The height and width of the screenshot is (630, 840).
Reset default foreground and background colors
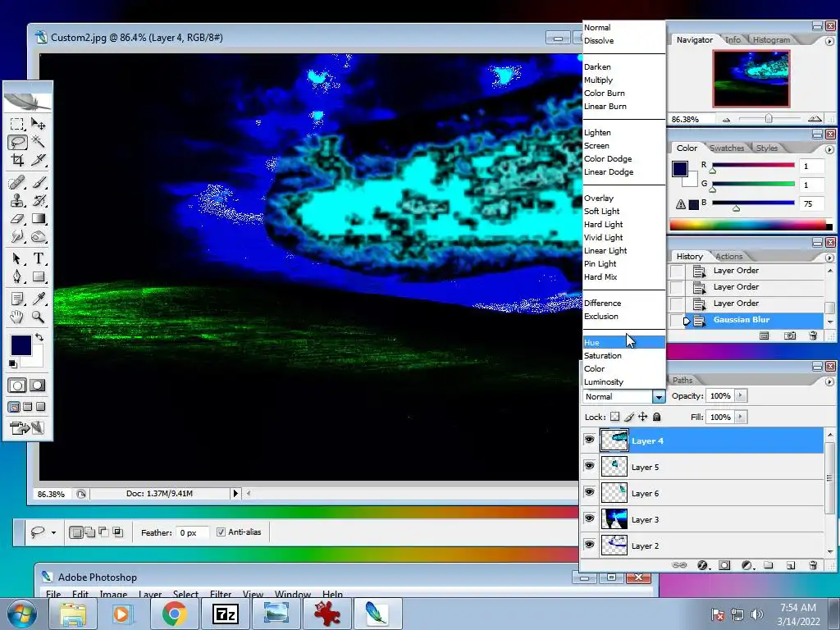[x=13, y=364]
